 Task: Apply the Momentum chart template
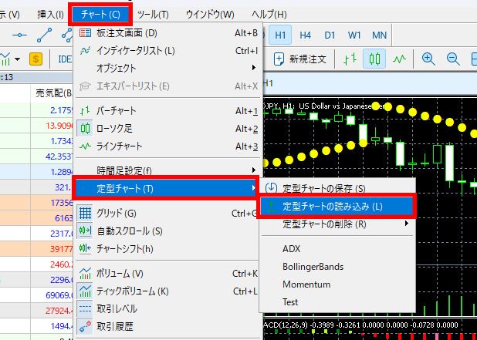306,284
